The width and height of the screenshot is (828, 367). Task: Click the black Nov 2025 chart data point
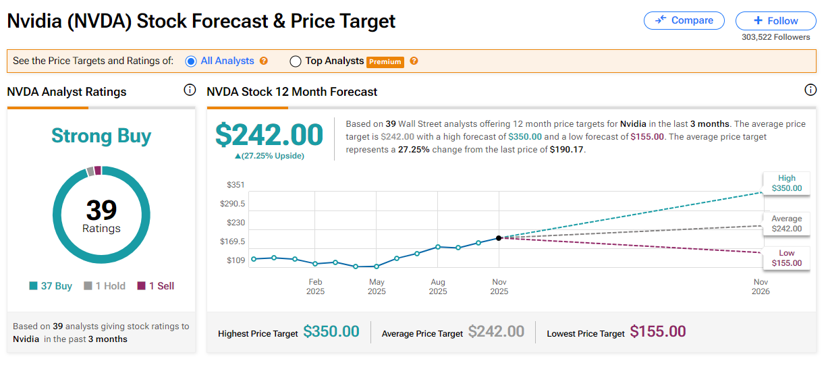[499, 237]
